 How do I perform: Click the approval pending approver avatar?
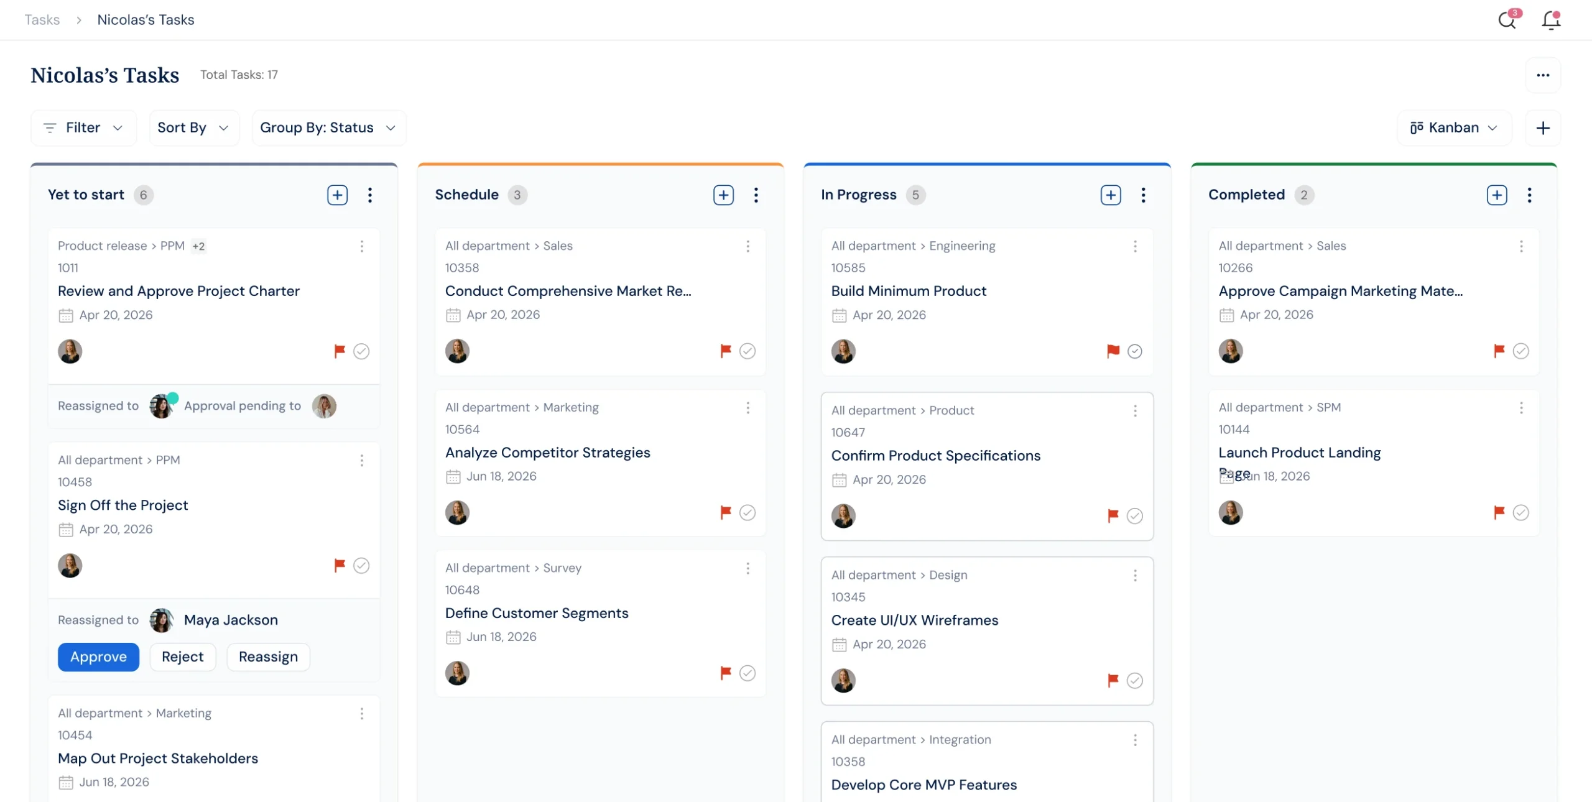click(x=324, y=407)
